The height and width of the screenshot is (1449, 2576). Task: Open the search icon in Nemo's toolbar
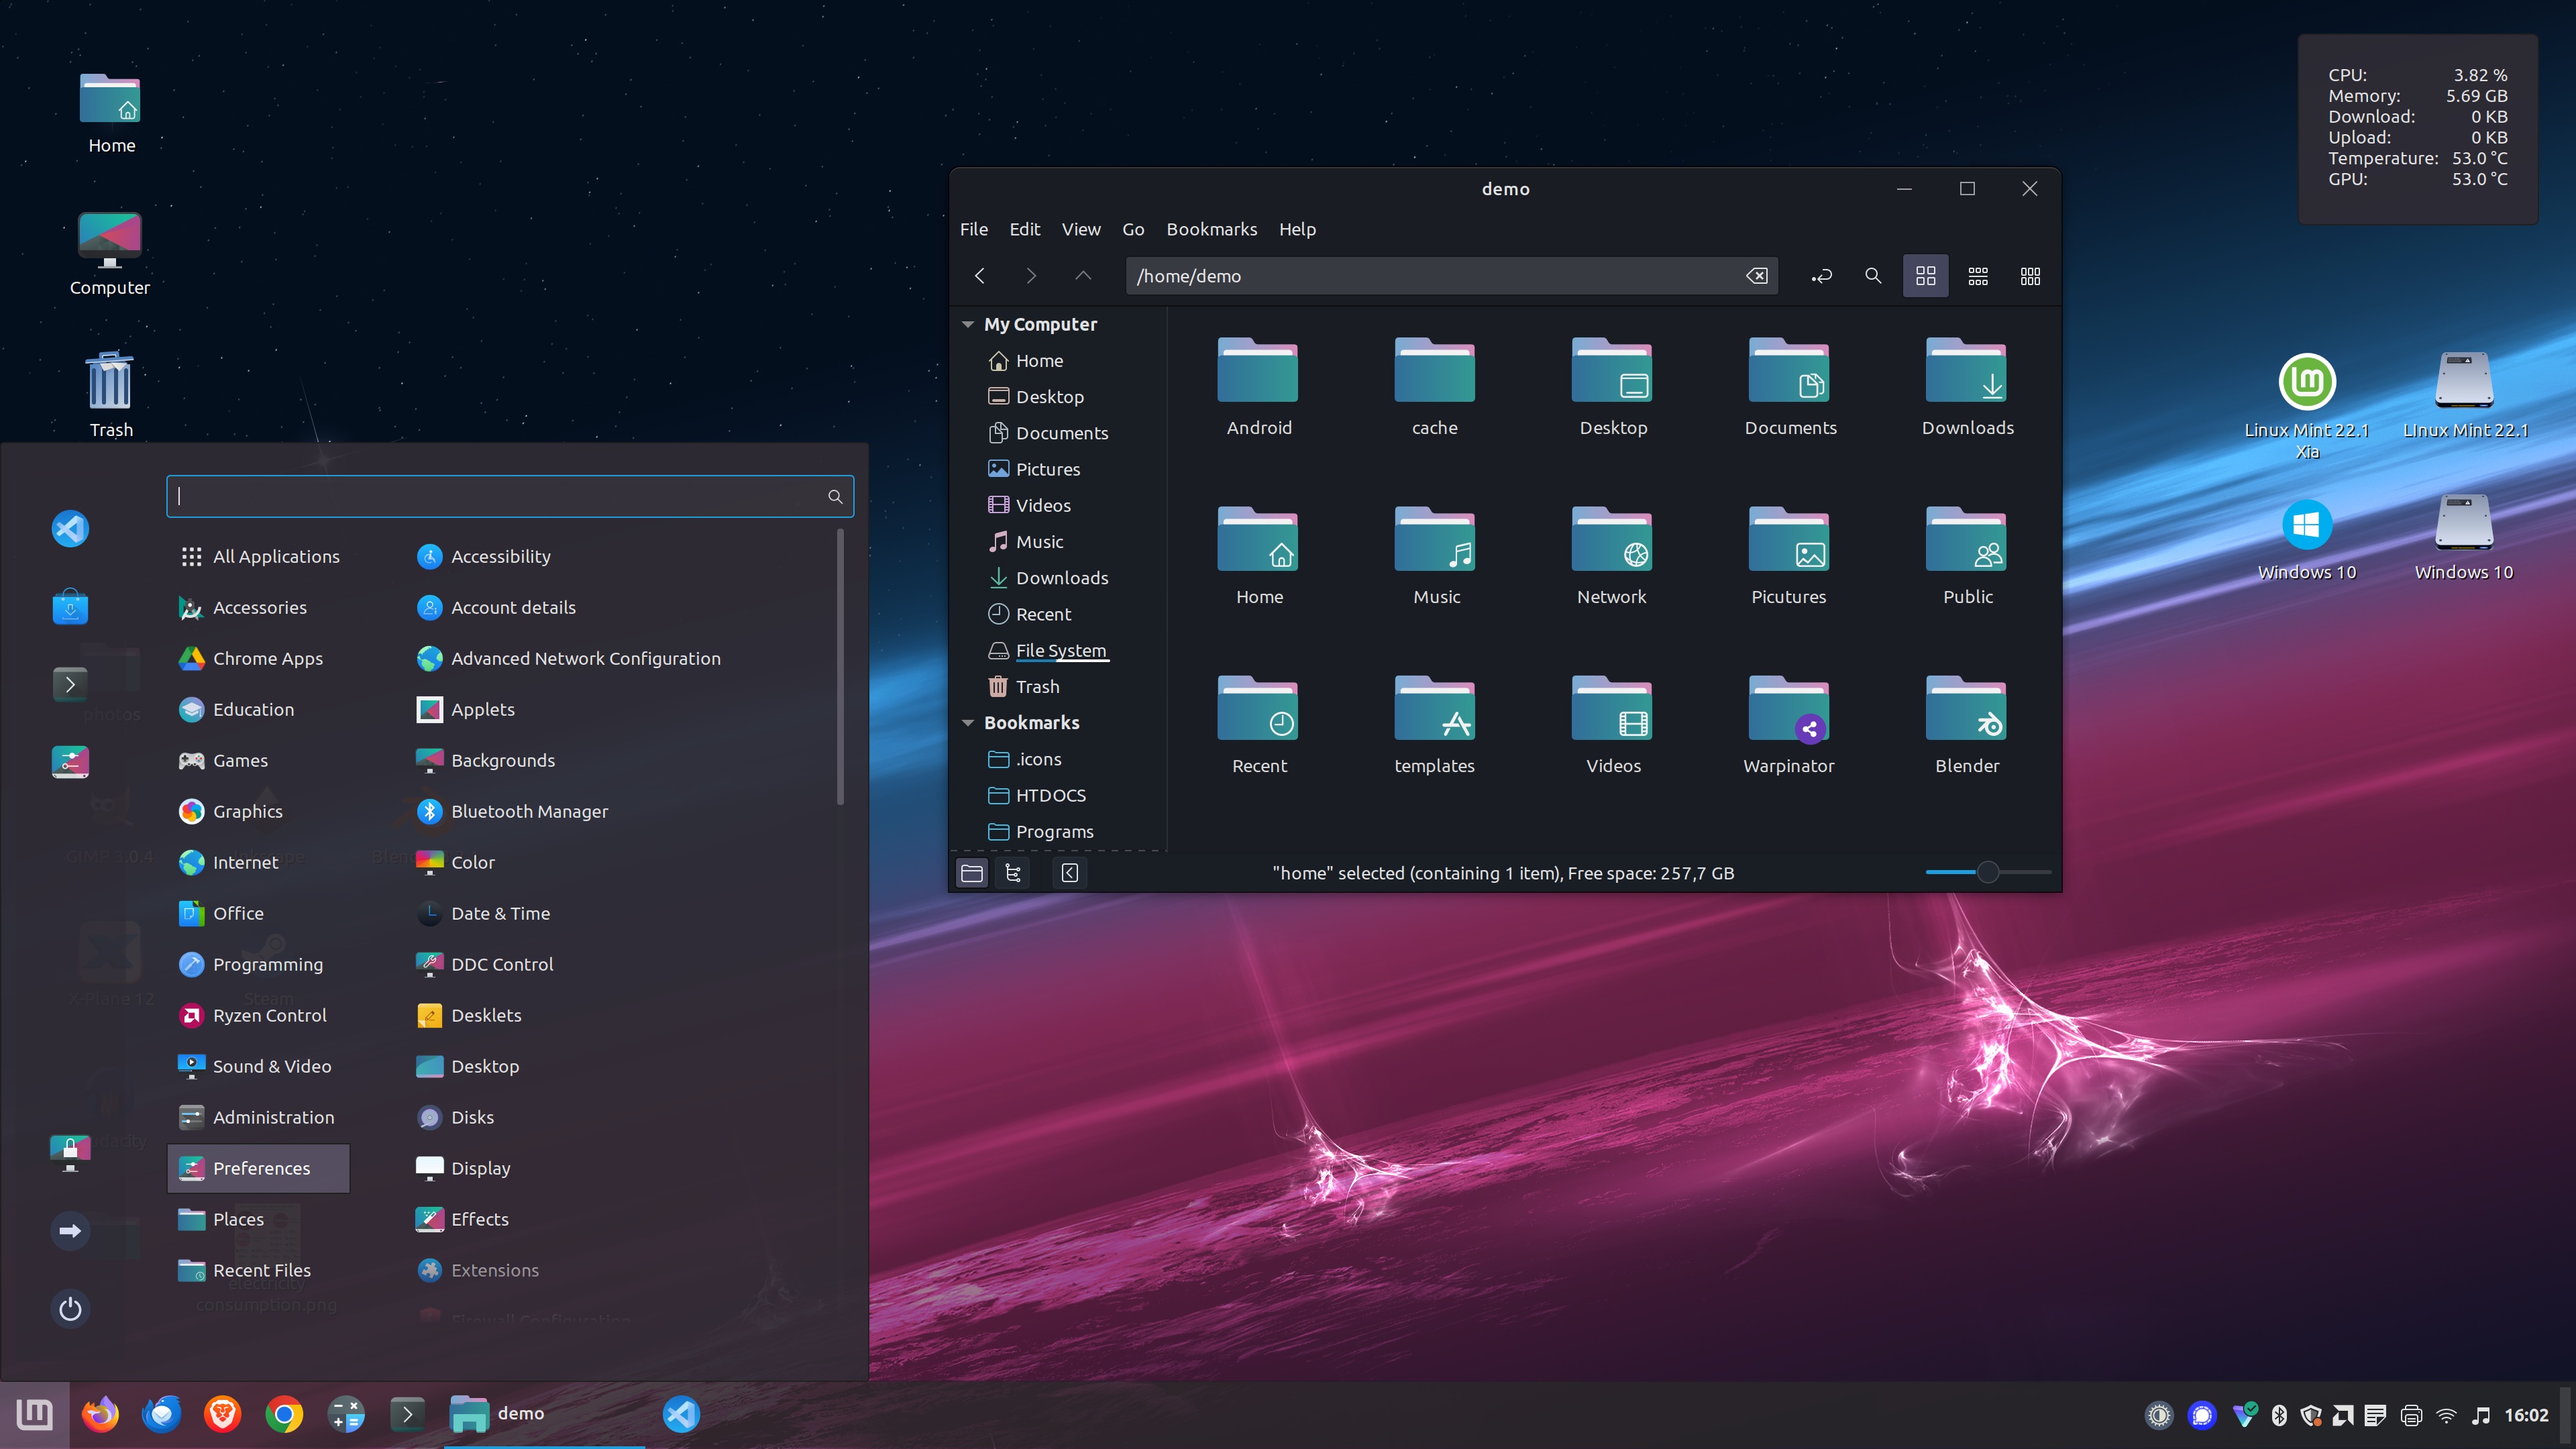pos(1873,275)
